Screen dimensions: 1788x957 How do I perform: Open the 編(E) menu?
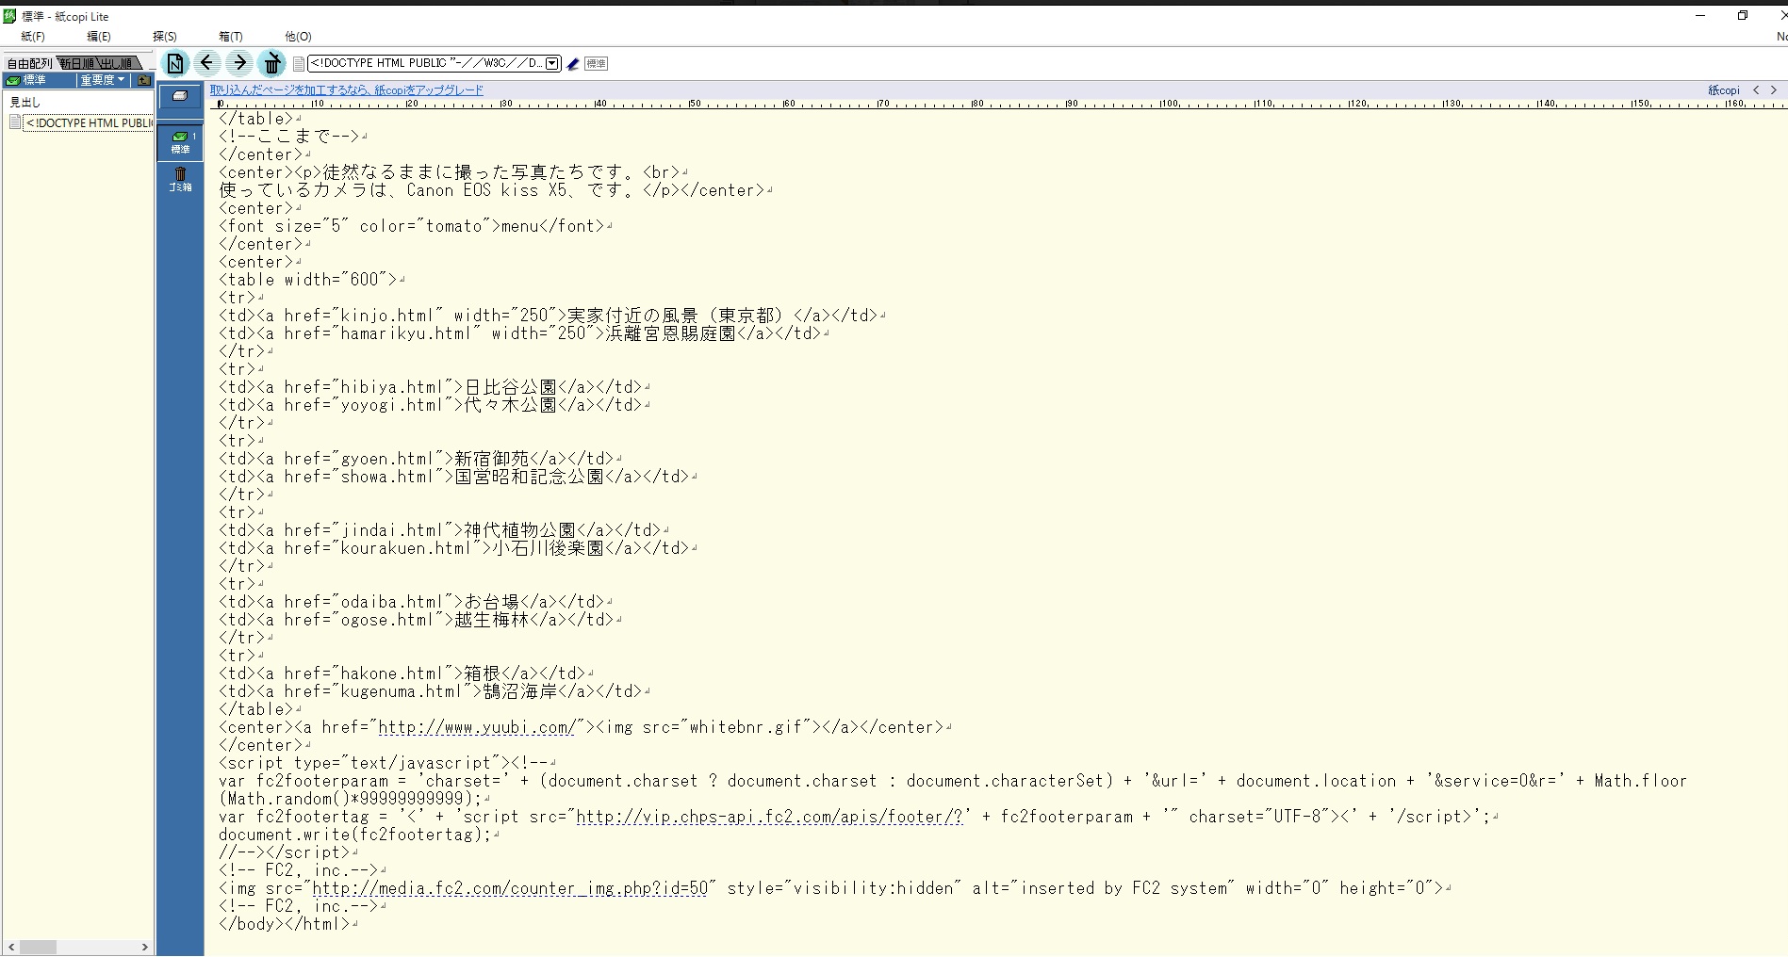point(99,37)
